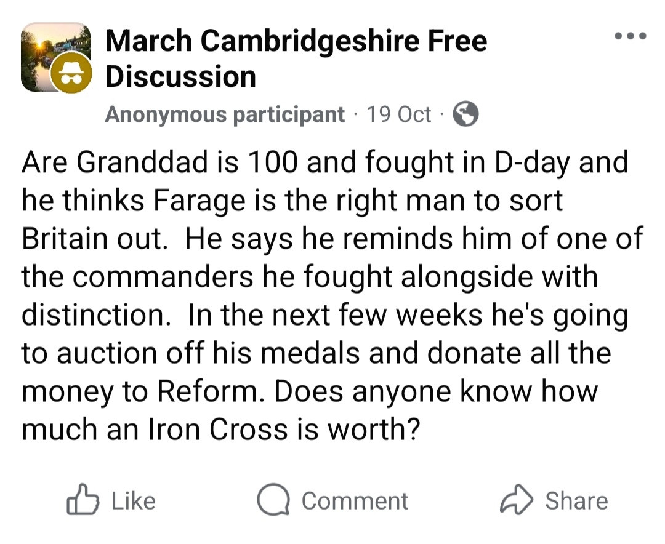Open March Cambridgeshire Free Discussion group page
Viewport: 665px width, 544px height.
pyautogui.click(x=296, y=59)
